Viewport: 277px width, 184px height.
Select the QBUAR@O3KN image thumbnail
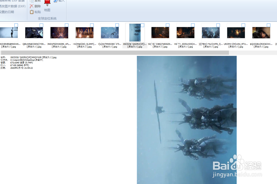(34, 33)
